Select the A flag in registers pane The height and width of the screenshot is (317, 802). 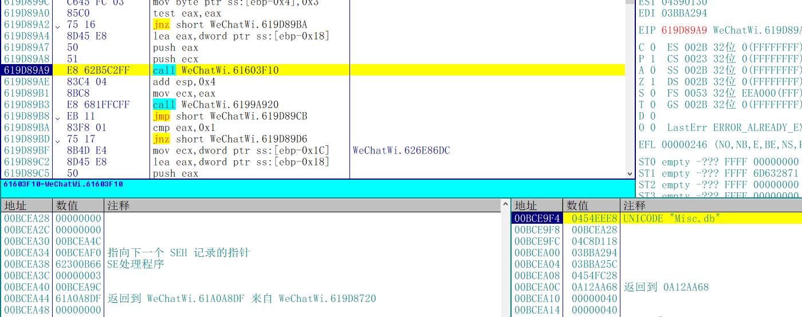click(647, 70)
